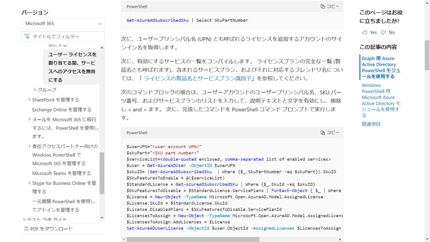Click $SkuFeaturesToEnable code line
This screenshot has height=242, width=430.
176,178
